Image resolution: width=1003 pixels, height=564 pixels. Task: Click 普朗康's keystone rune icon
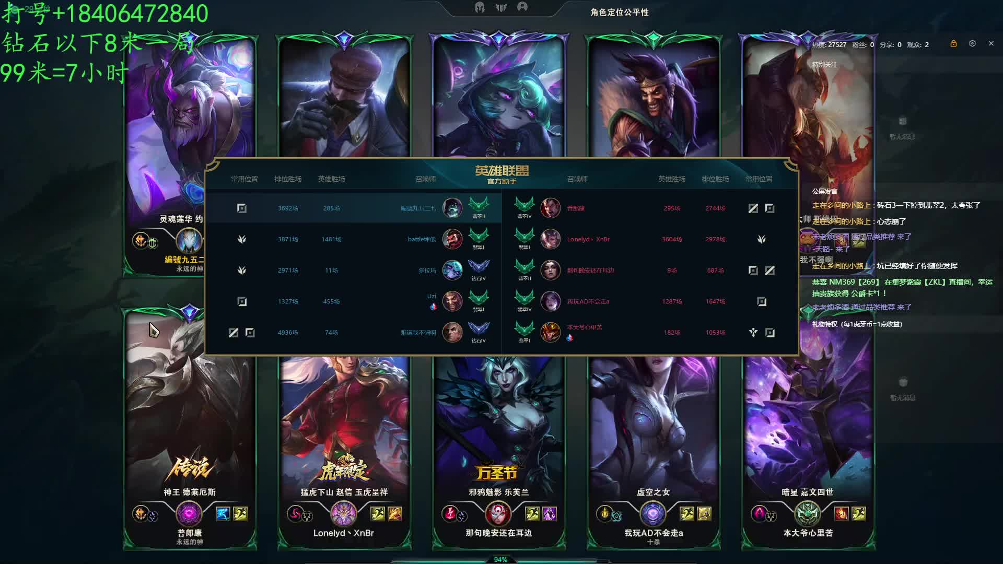pos(141,514)
